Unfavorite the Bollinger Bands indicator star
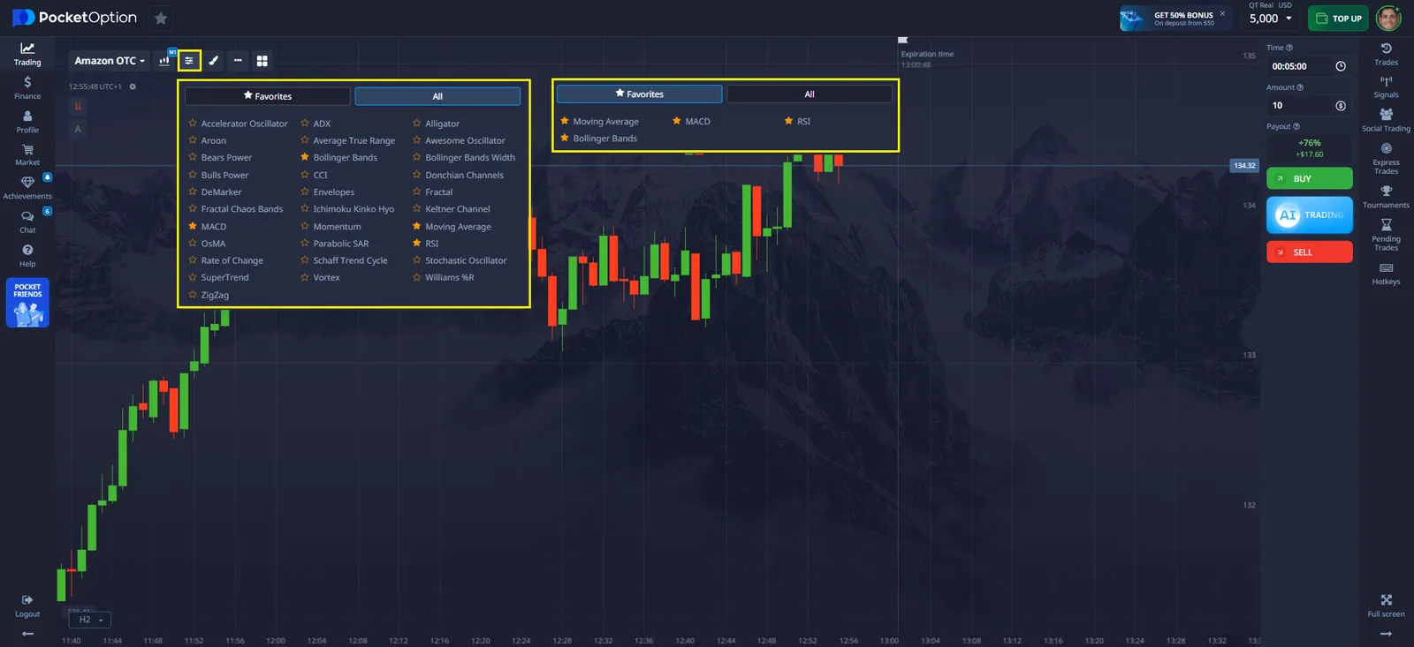 pos(305,158)
